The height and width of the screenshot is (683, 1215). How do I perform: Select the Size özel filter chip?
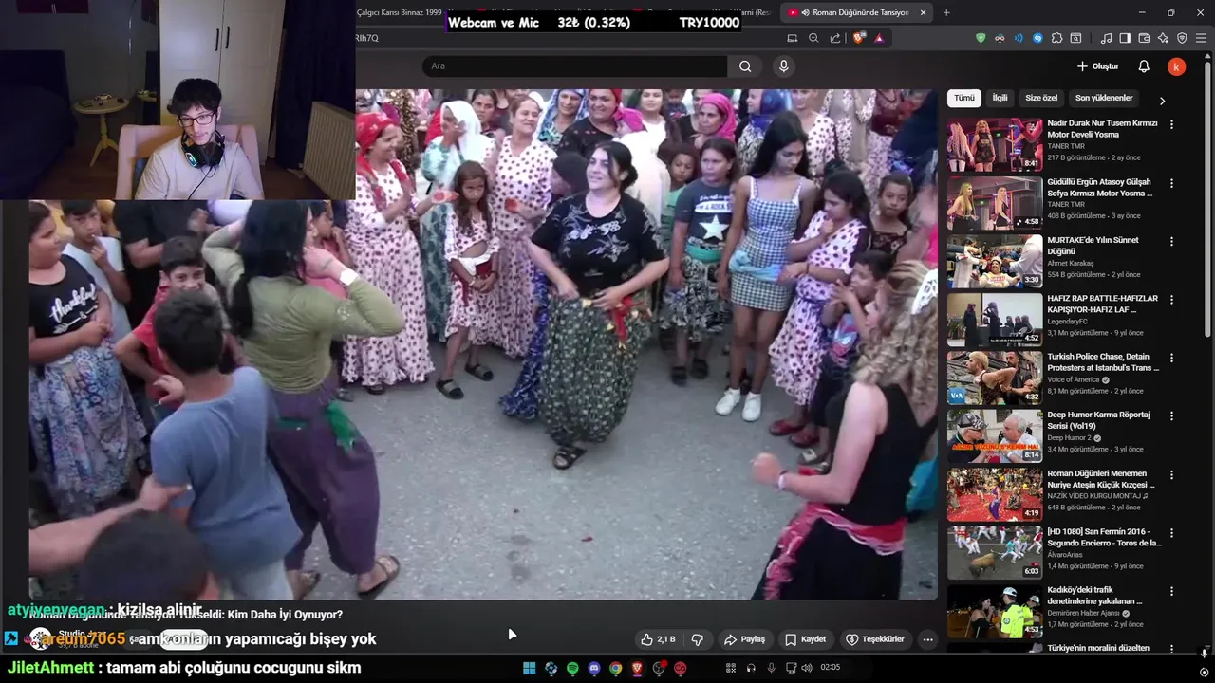(x=1041, y=98)
